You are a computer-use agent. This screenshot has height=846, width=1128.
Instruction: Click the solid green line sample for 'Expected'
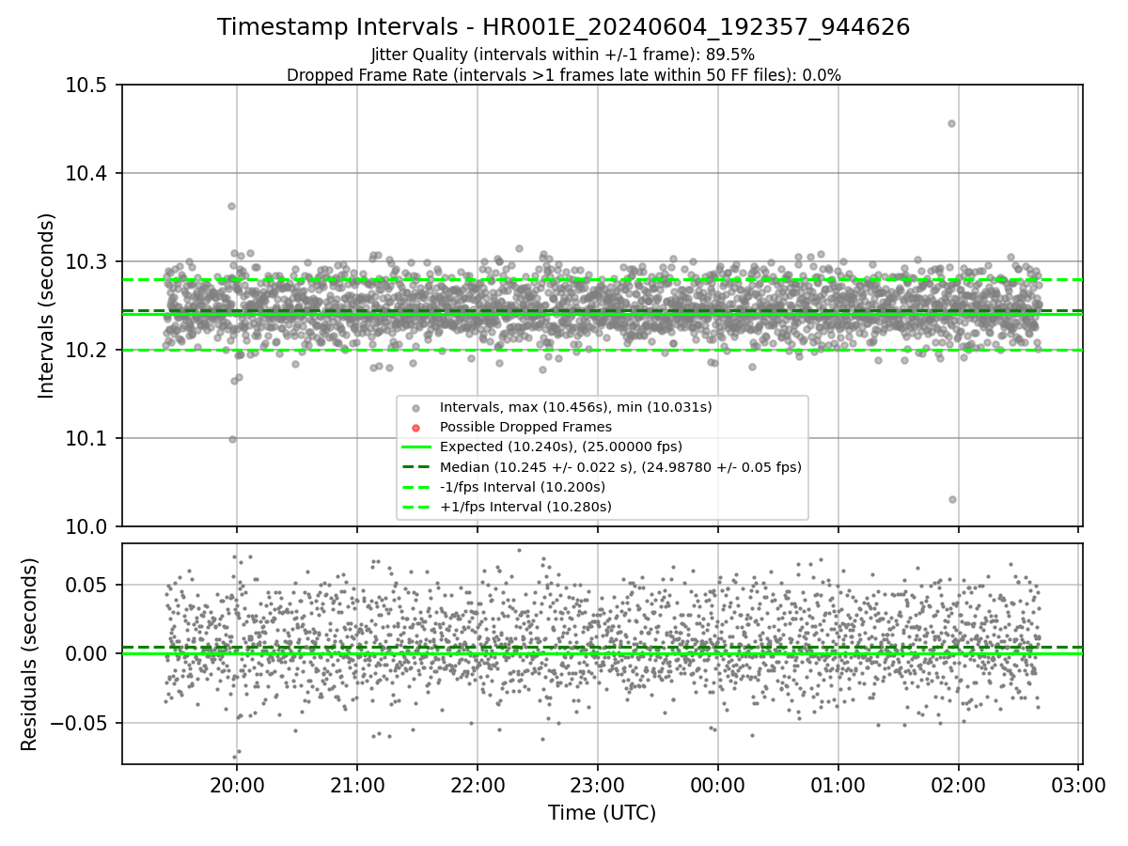(x=417, y=447)
